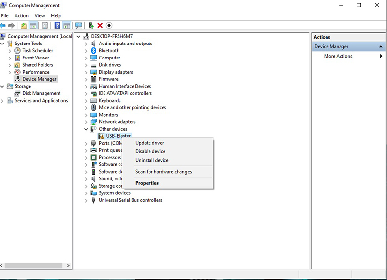Click the Back arrow in the toolbar

tap(3, 25)
